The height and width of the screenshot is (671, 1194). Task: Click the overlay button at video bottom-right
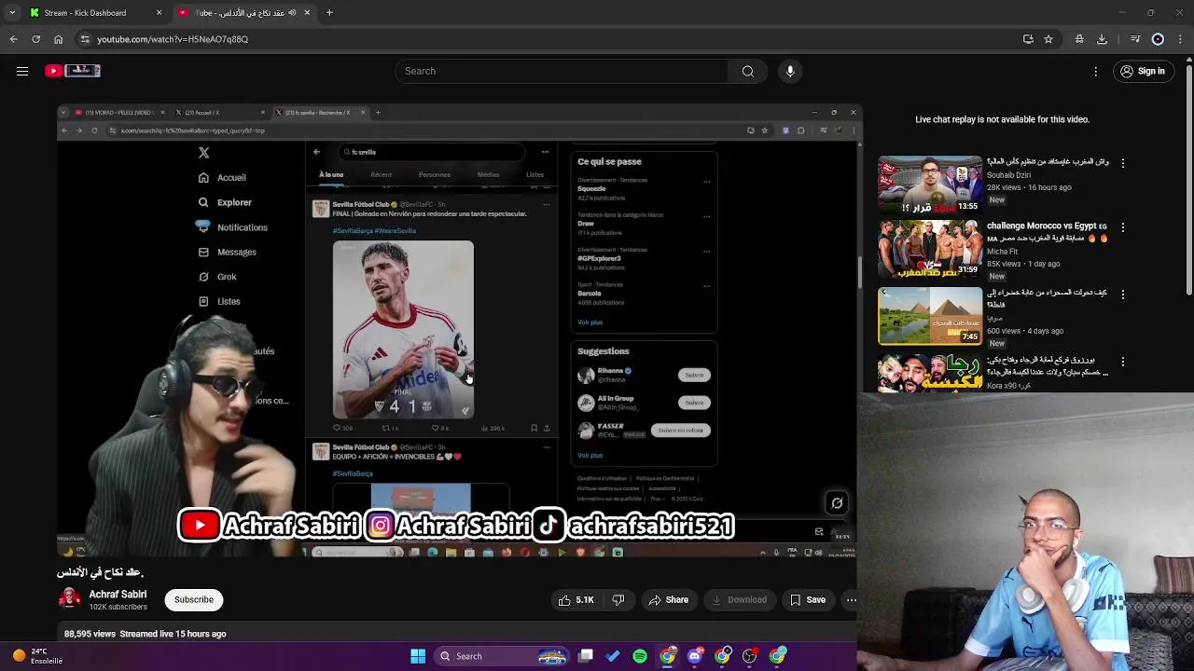(x=837, y=503)
